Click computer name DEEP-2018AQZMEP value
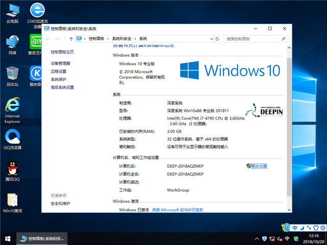The width and height of the screenshot is (327, 245). click(x=185, y=166)
